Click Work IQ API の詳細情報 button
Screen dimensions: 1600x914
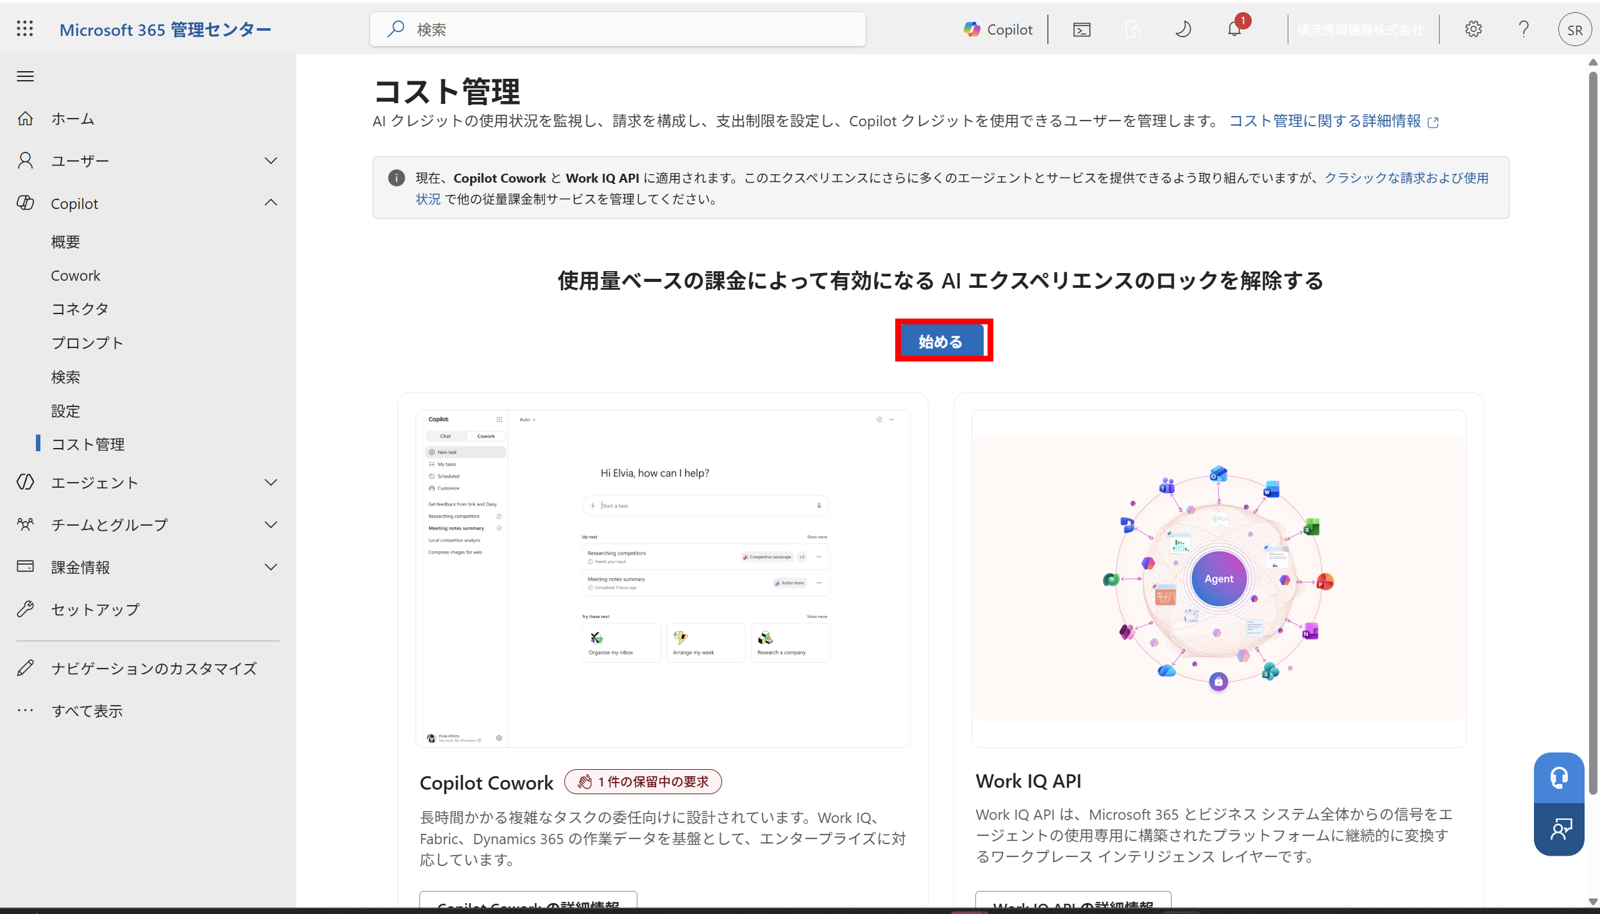pyautogui.click(x=1073, y=901)
